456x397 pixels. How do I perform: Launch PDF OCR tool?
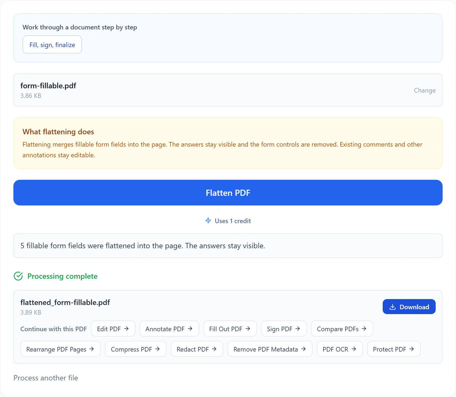(340, 349)
